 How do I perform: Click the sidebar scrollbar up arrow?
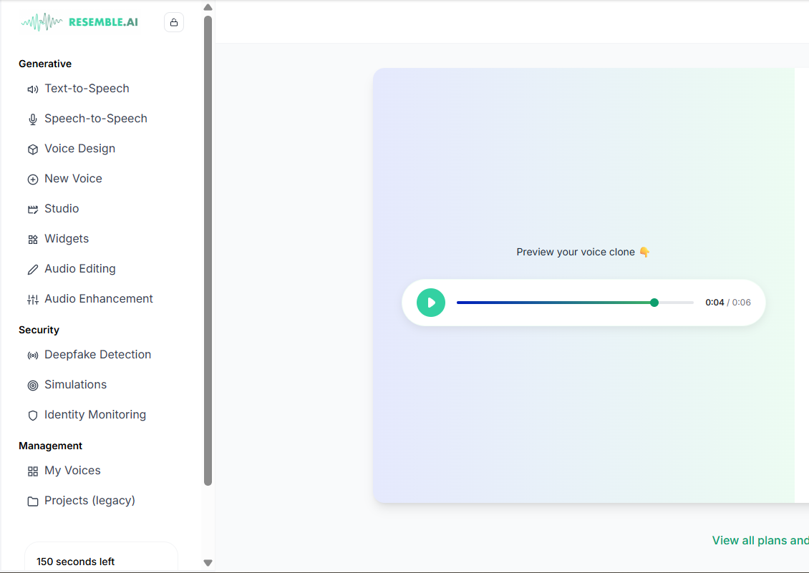pyautogui.click(x=208, y=7)
